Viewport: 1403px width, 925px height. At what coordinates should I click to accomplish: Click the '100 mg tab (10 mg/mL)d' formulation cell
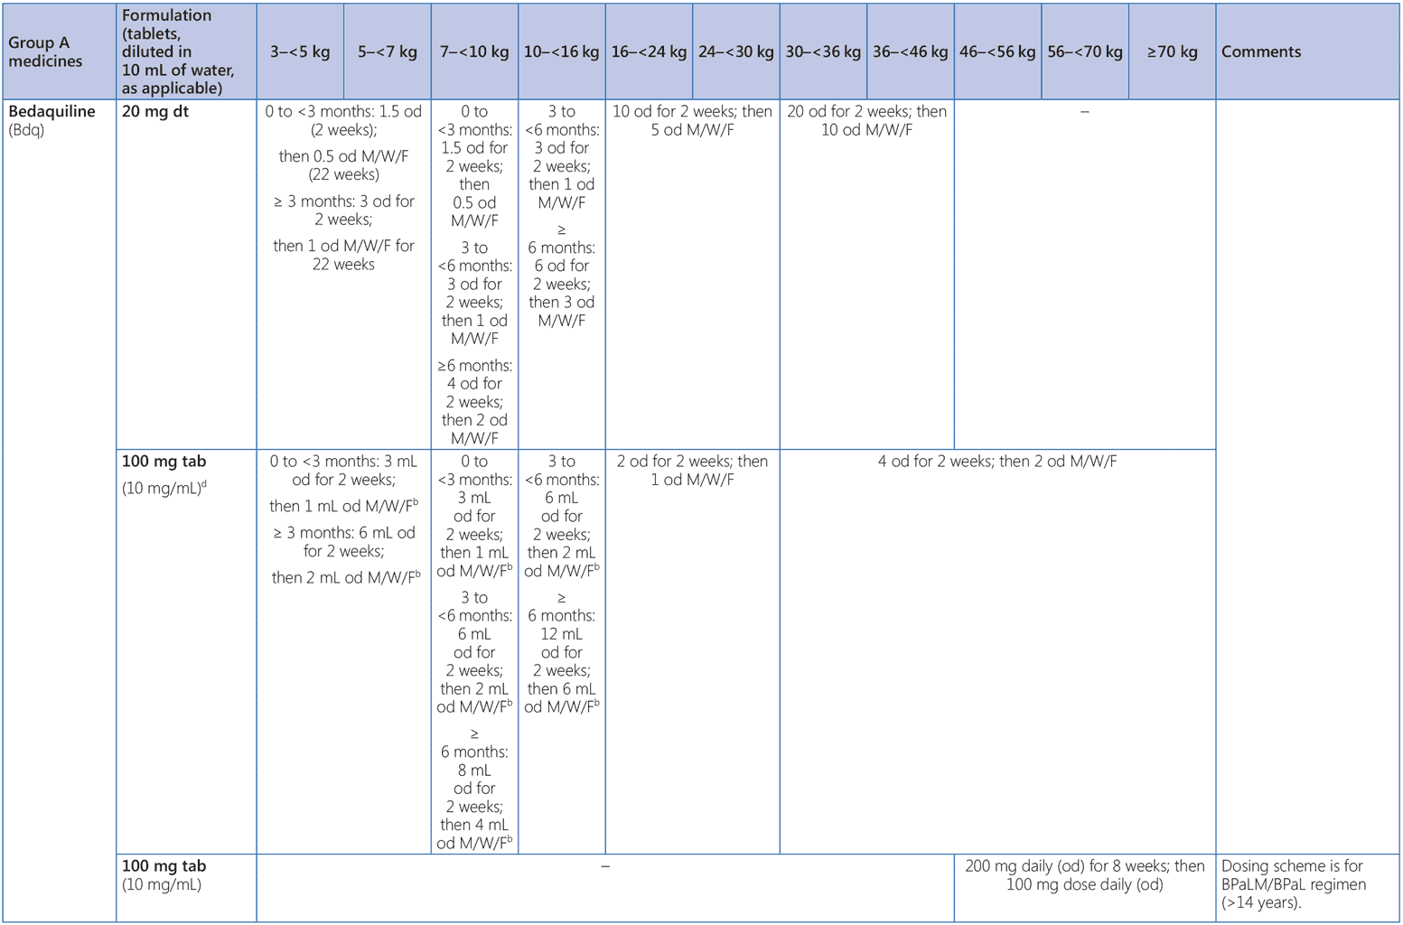186,651
